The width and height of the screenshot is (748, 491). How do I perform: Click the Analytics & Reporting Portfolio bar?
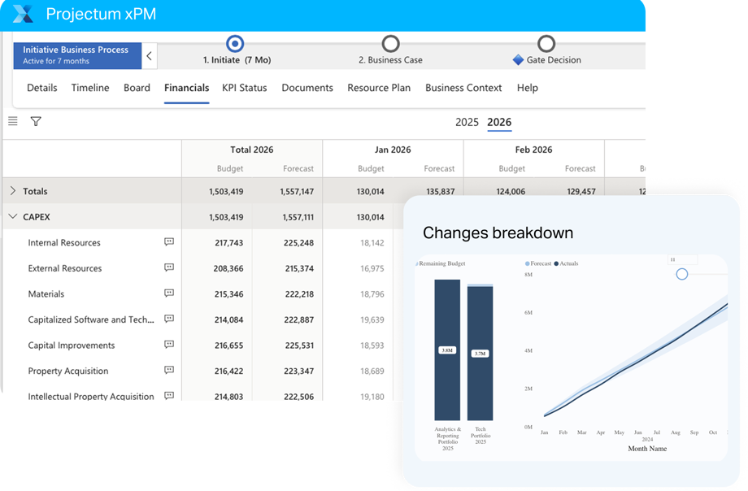point(447,350)
